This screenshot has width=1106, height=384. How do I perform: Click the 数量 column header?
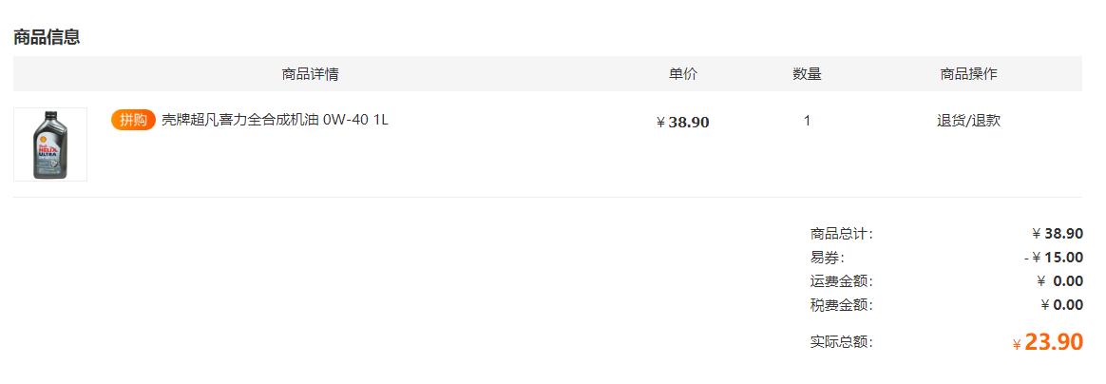(807, 73)
